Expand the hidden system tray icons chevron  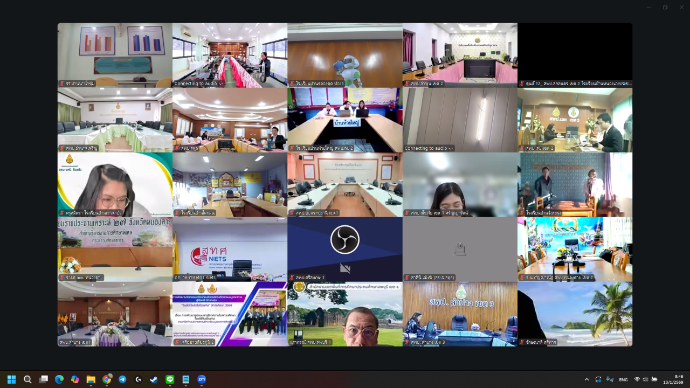[586, 379]
